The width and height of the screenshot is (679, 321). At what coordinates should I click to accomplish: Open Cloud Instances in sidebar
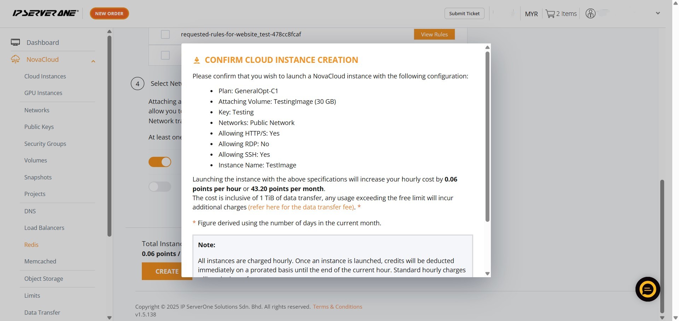45,76
